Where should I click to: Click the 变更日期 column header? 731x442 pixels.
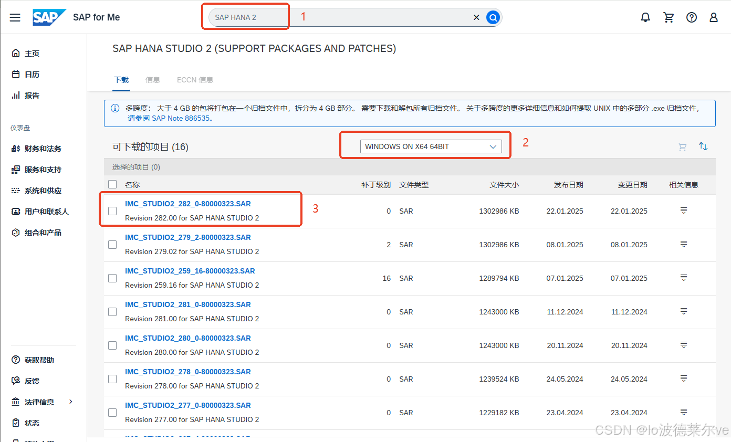point(632,185)
